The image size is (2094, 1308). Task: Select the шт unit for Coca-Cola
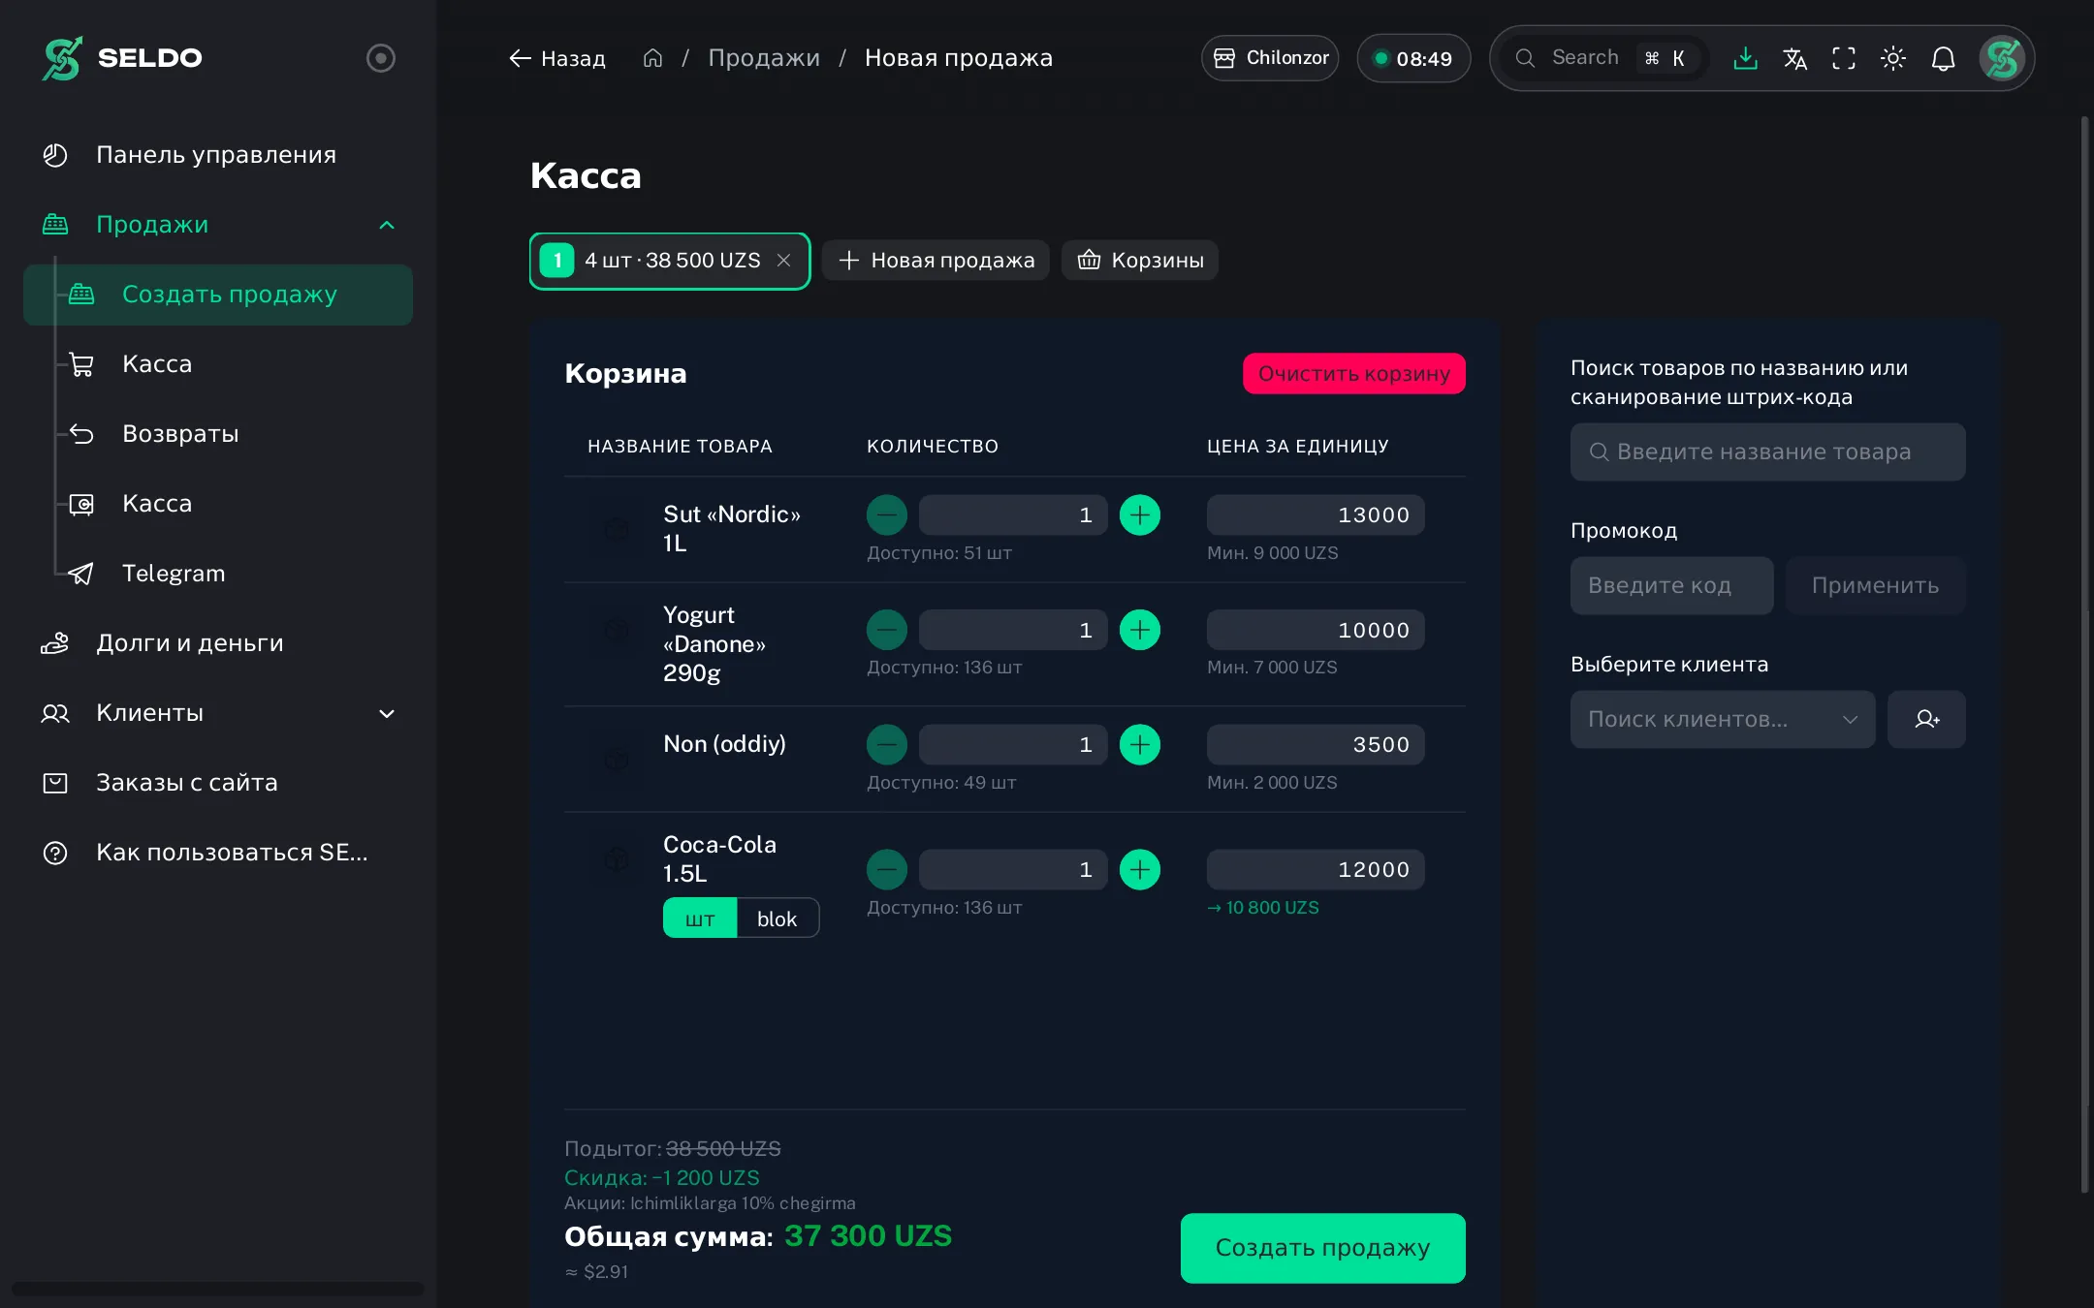pyautogui.click(x=700, y=919)
